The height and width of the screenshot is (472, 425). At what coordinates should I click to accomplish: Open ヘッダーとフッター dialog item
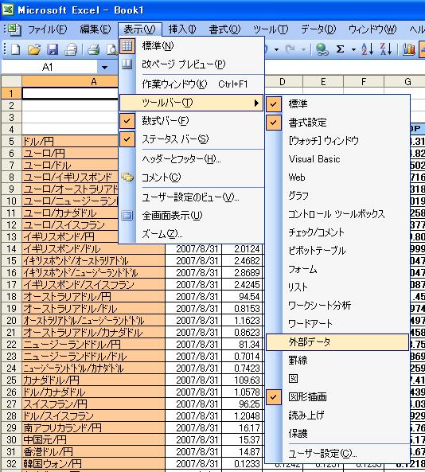point(192,159)
